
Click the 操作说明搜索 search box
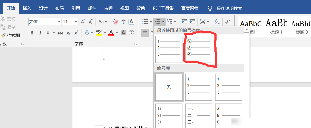pos(225,9)
